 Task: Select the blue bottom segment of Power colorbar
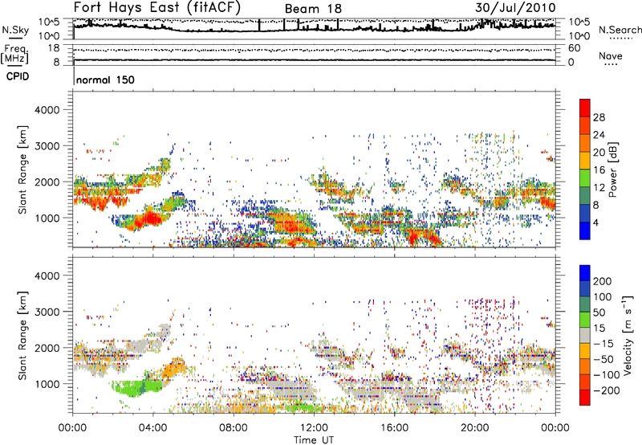(x=585, y=231)
